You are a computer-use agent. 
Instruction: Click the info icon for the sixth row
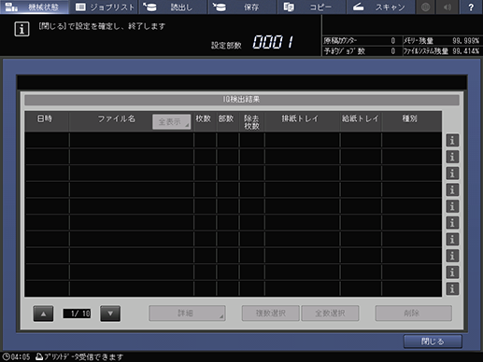pyautogui.click(x=452, y=223)
